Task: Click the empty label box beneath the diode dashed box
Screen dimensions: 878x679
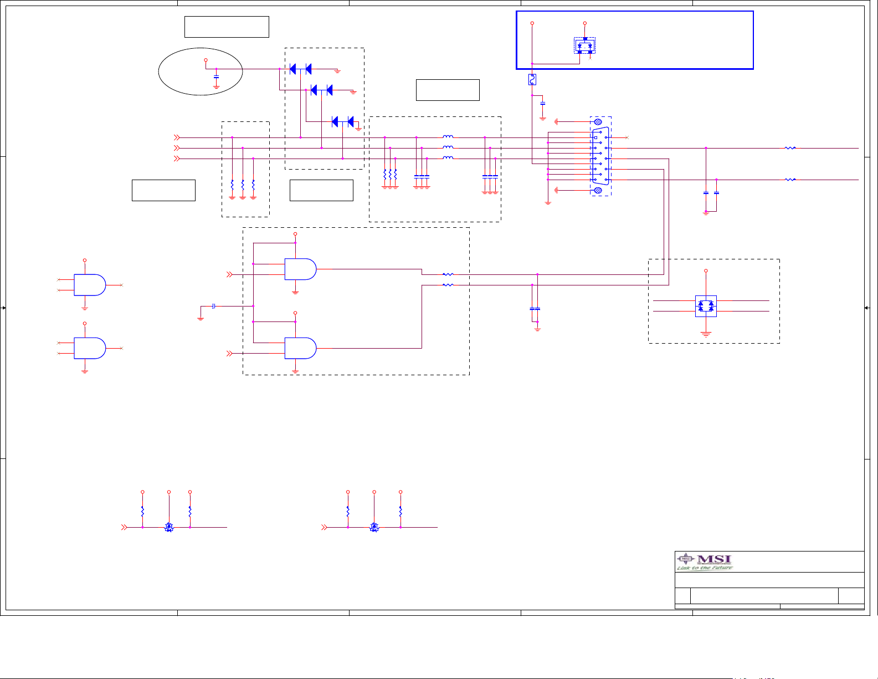Action: click(x=321, y=190)
